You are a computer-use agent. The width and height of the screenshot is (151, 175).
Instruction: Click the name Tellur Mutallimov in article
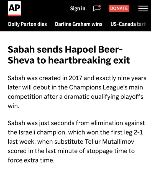pyautogui.click(x=109, y=142)
